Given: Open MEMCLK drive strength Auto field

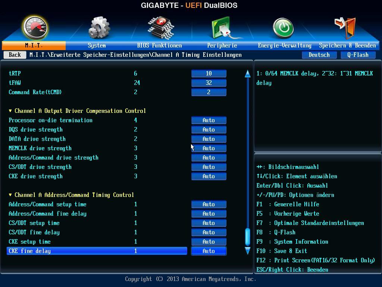Looking at the screenshot, I should [x=209, y=148].
